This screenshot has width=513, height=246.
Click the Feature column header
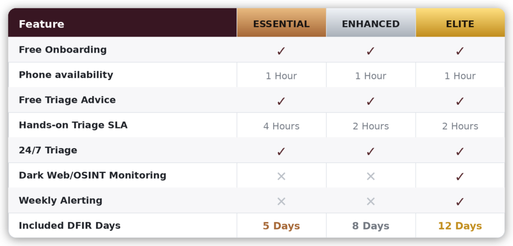(42, 24)
